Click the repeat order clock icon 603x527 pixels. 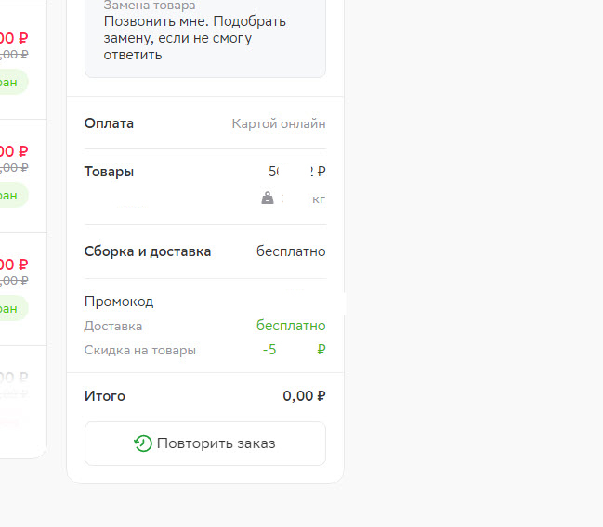coord(143,443)
